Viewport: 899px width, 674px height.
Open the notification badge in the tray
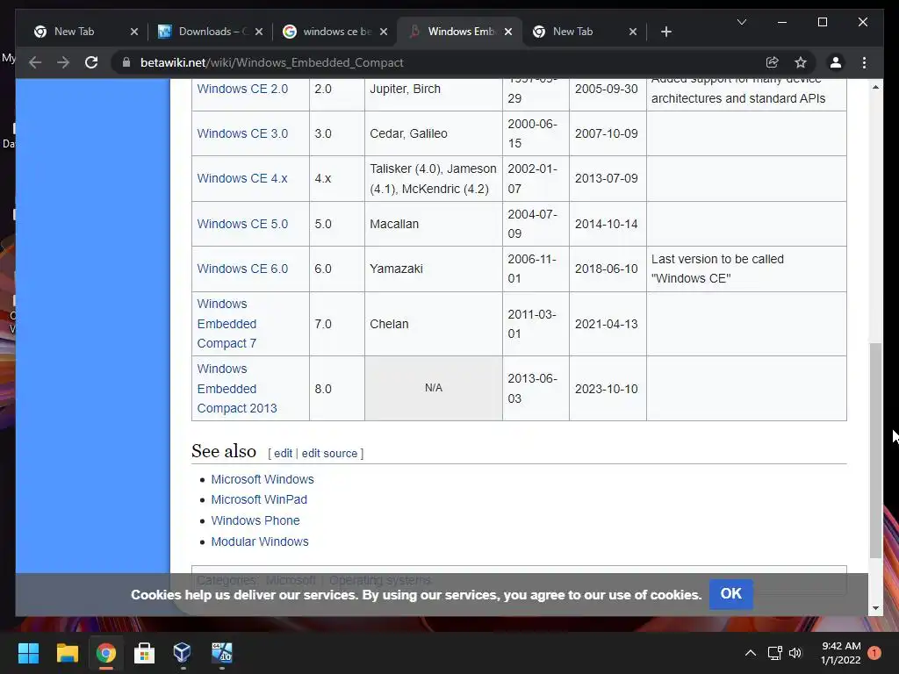point(874,653)
